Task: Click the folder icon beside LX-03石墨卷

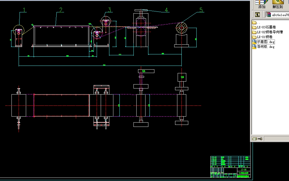Action: tap(254, 27)
